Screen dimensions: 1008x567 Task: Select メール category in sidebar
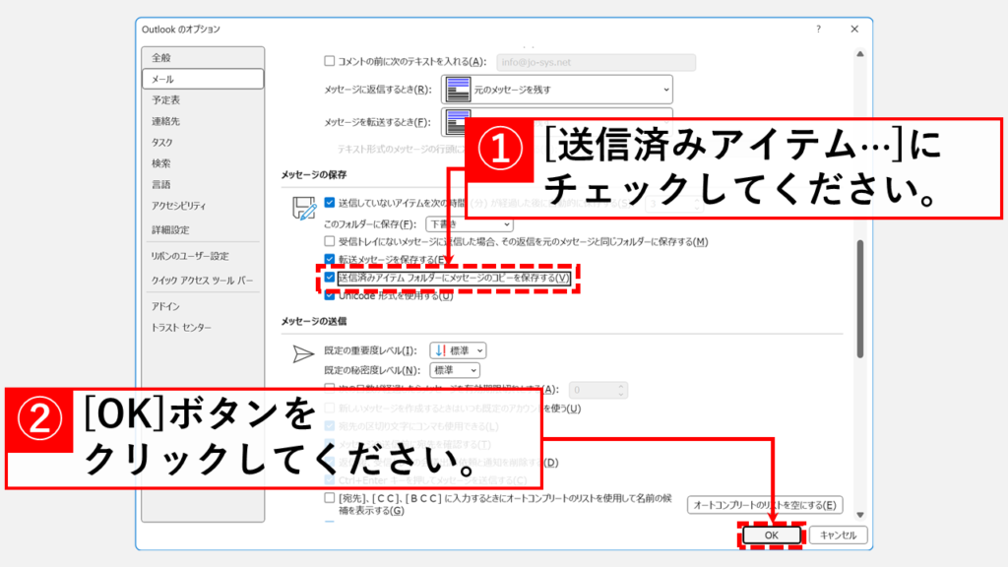tap(203, 79)
